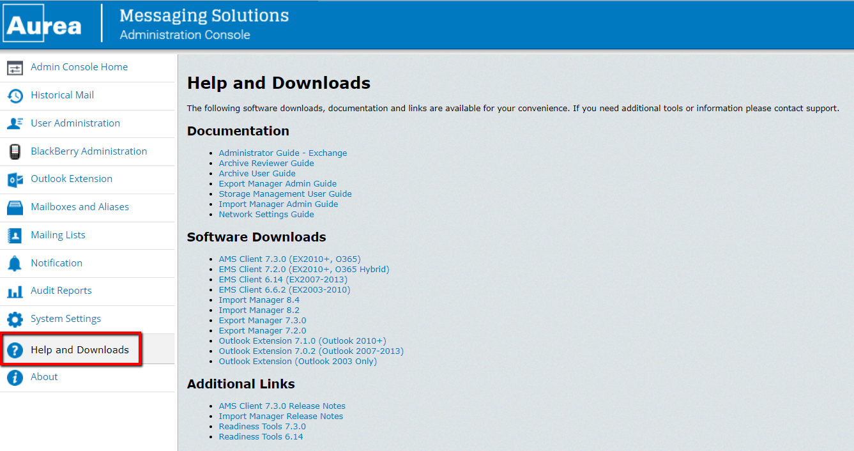
Task: Open Import Manager Release Notes
Action: [281, 417]
